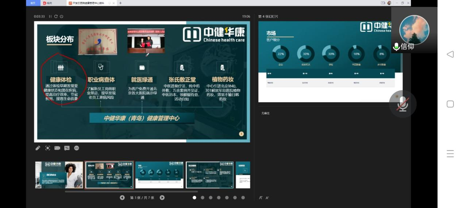
Task: Select the pie-chart market slide thumbnail
Action: point(159,175)
